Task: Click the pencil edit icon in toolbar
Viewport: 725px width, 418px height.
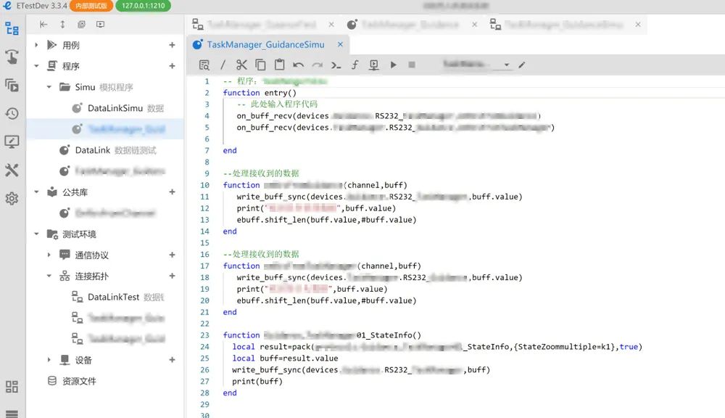Action: [x=521, y=65]
